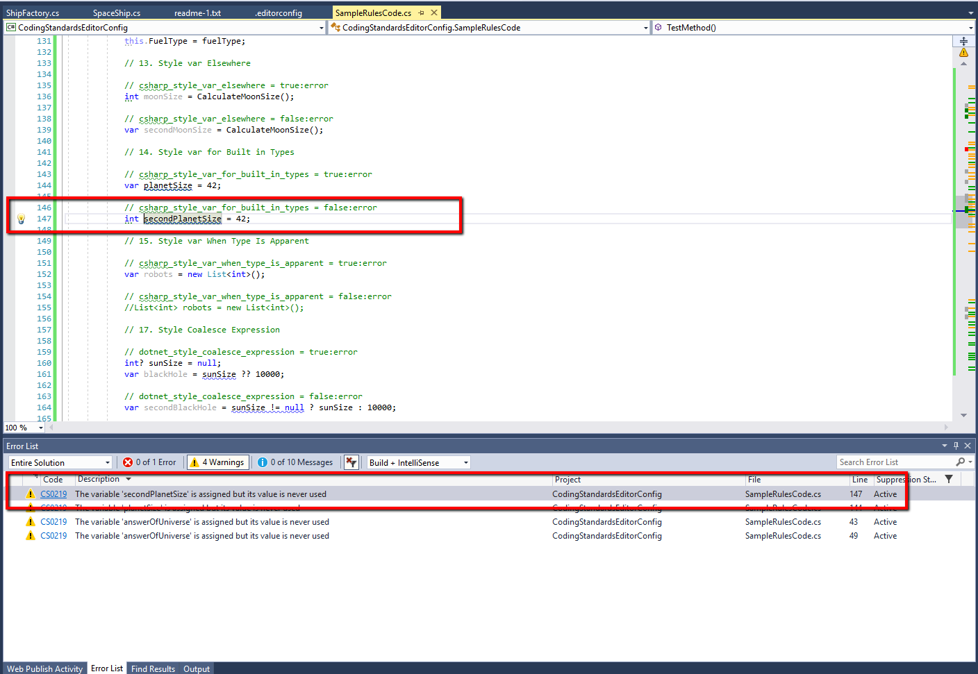
Task: Click the search magnifier in Search Error List box
Action: coord(960,462)
